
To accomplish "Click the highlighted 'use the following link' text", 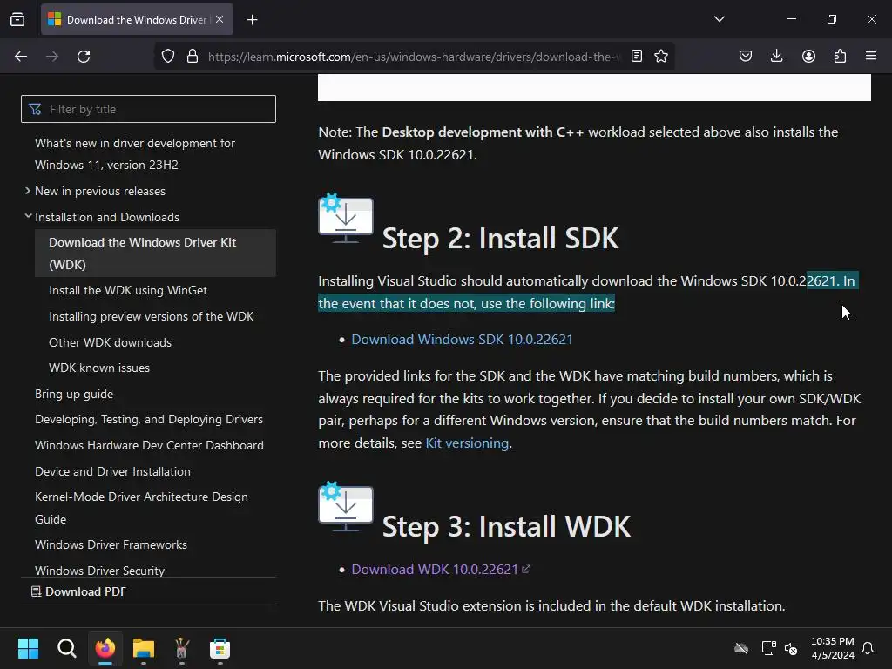I will coord(548,303).
